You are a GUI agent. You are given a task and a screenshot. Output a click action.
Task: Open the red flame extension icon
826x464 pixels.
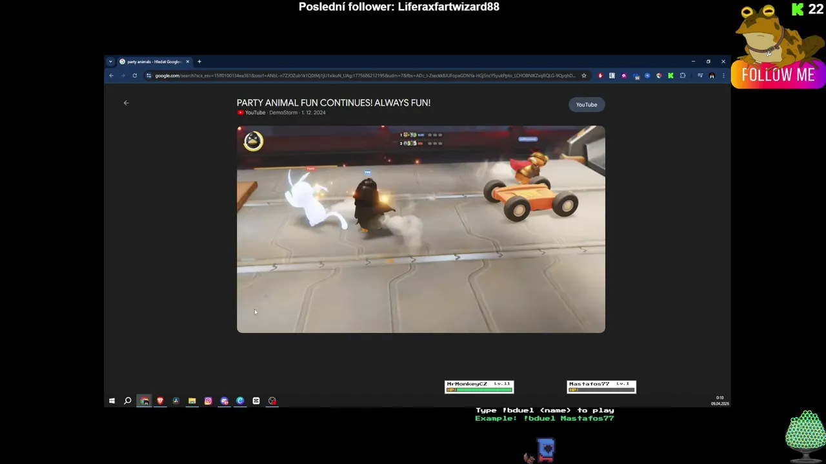pos(600,75)
